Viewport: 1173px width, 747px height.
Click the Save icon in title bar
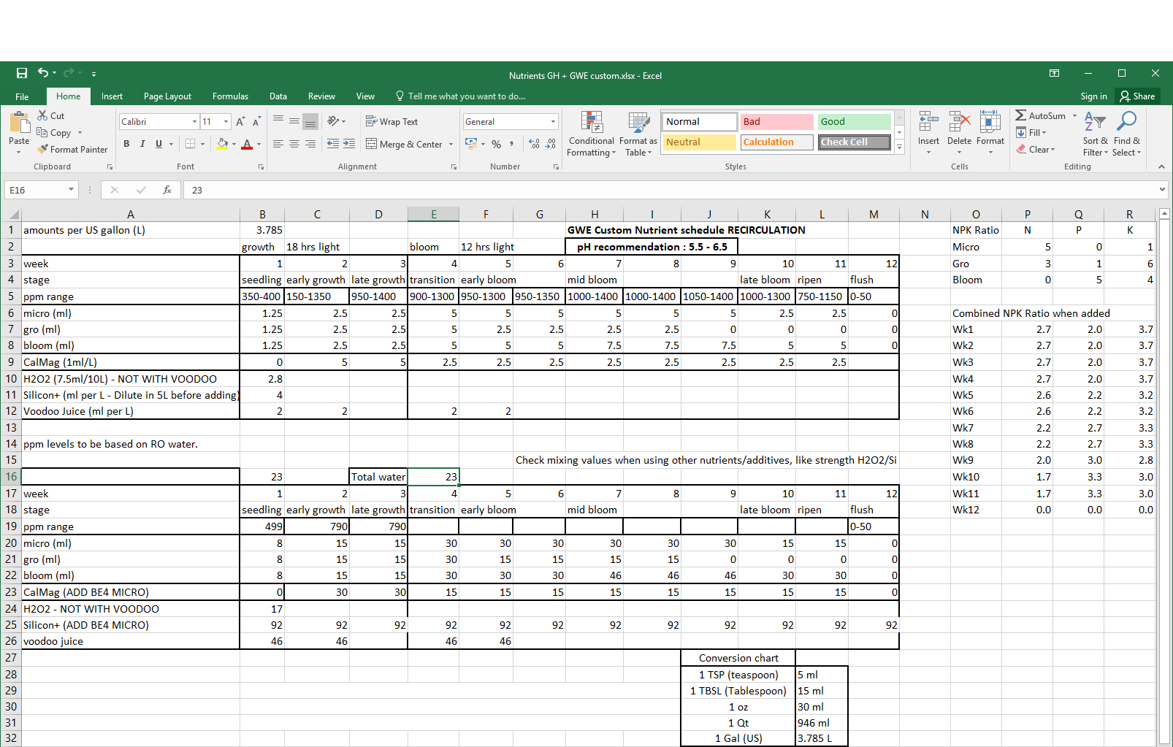(x=22, y=73)
